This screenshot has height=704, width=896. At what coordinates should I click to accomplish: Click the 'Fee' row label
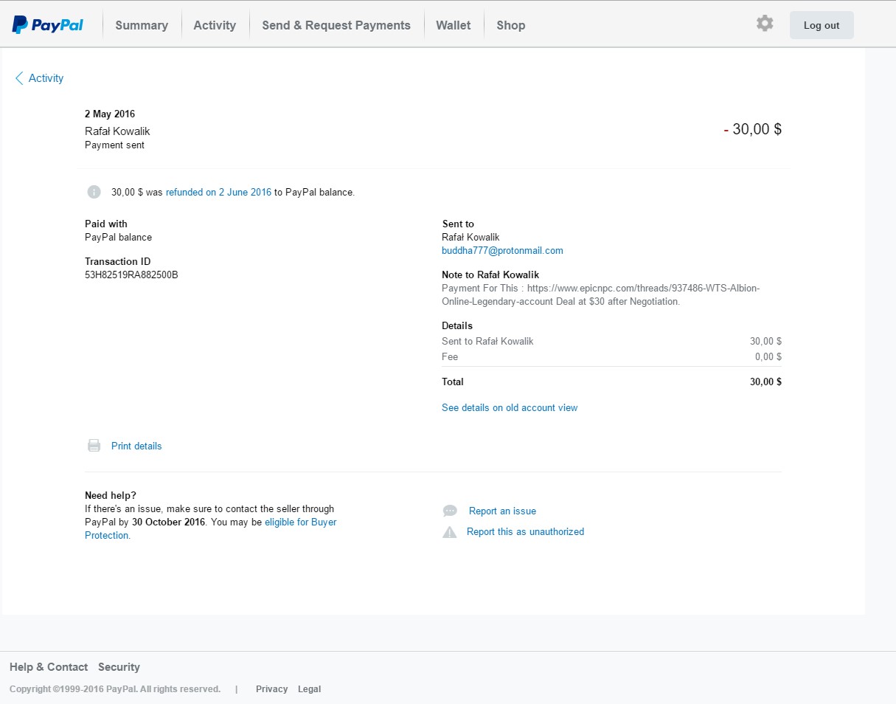[450, 357]
